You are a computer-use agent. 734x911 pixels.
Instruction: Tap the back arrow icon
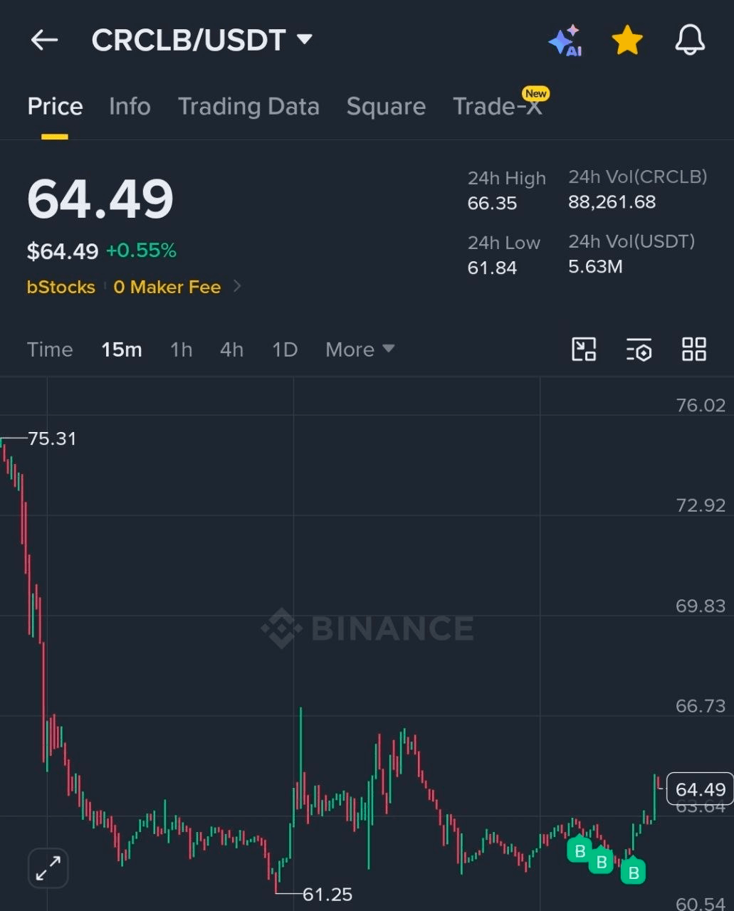pos(44,41)
